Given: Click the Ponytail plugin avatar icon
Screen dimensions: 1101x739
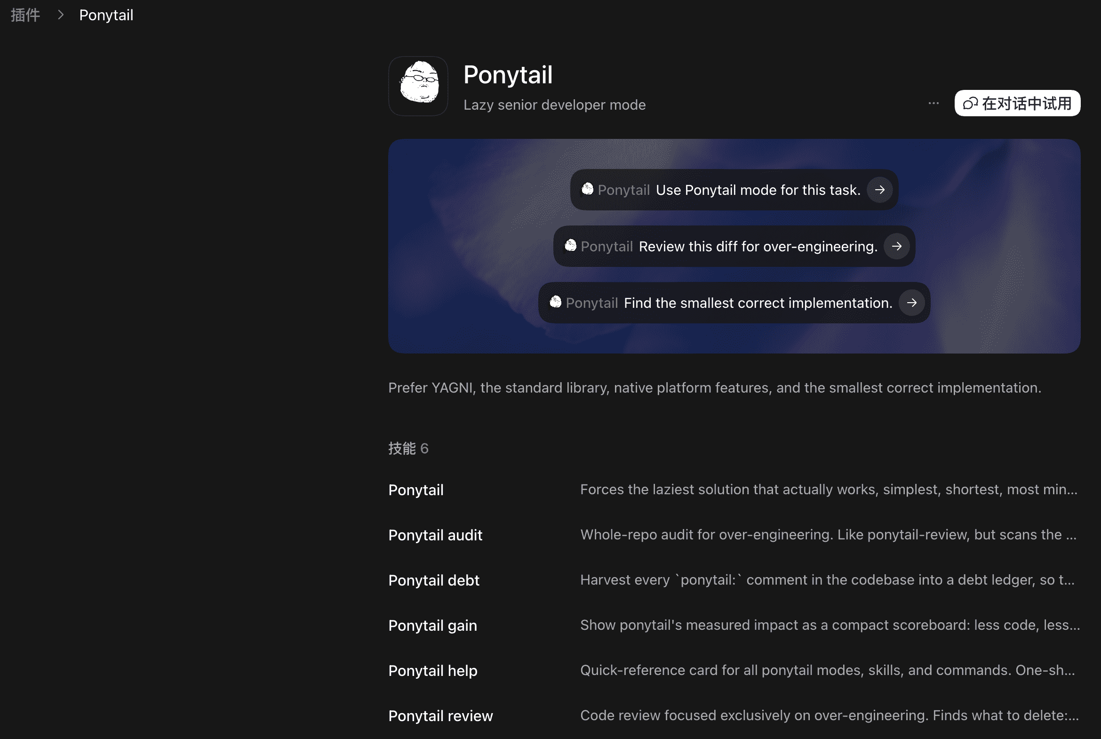Looking at the screenshot, I should 418,86.
